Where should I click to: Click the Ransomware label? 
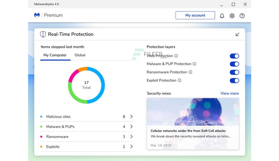[57, 137]
